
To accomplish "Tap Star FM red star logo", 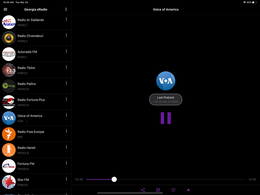I will pos(9,182).
